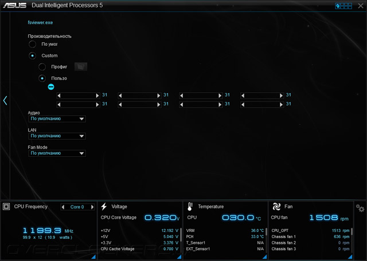Viewport: 367px width, 261px height.
Task: Open the Fan Mode dropdown
Action: [57, 153]
